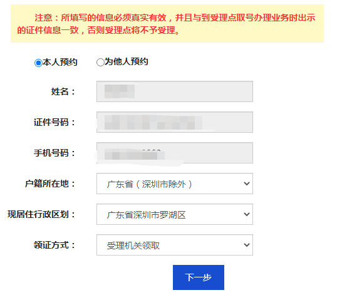This screenshot has height=300, width=337.
Task: Click the chevron arrow of 领证方式 select
Action: click(x=247, y=245)
